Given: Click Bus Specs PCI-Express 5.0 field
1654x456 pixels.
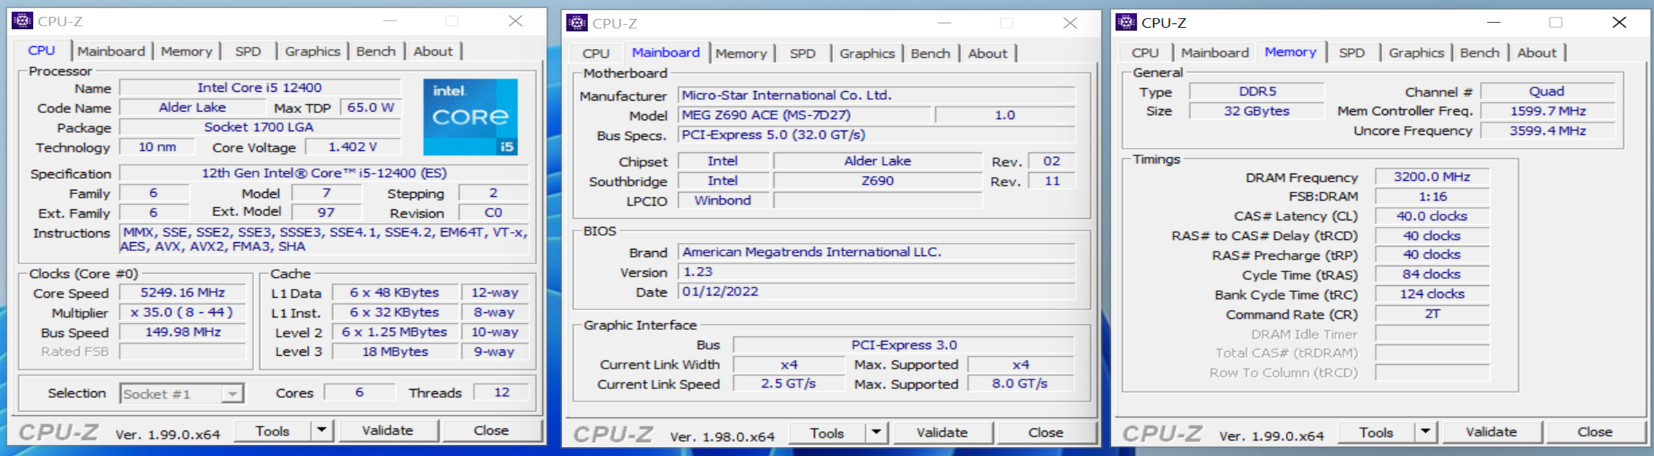Looking at the screenshot, I should click(x=877, y=135).
